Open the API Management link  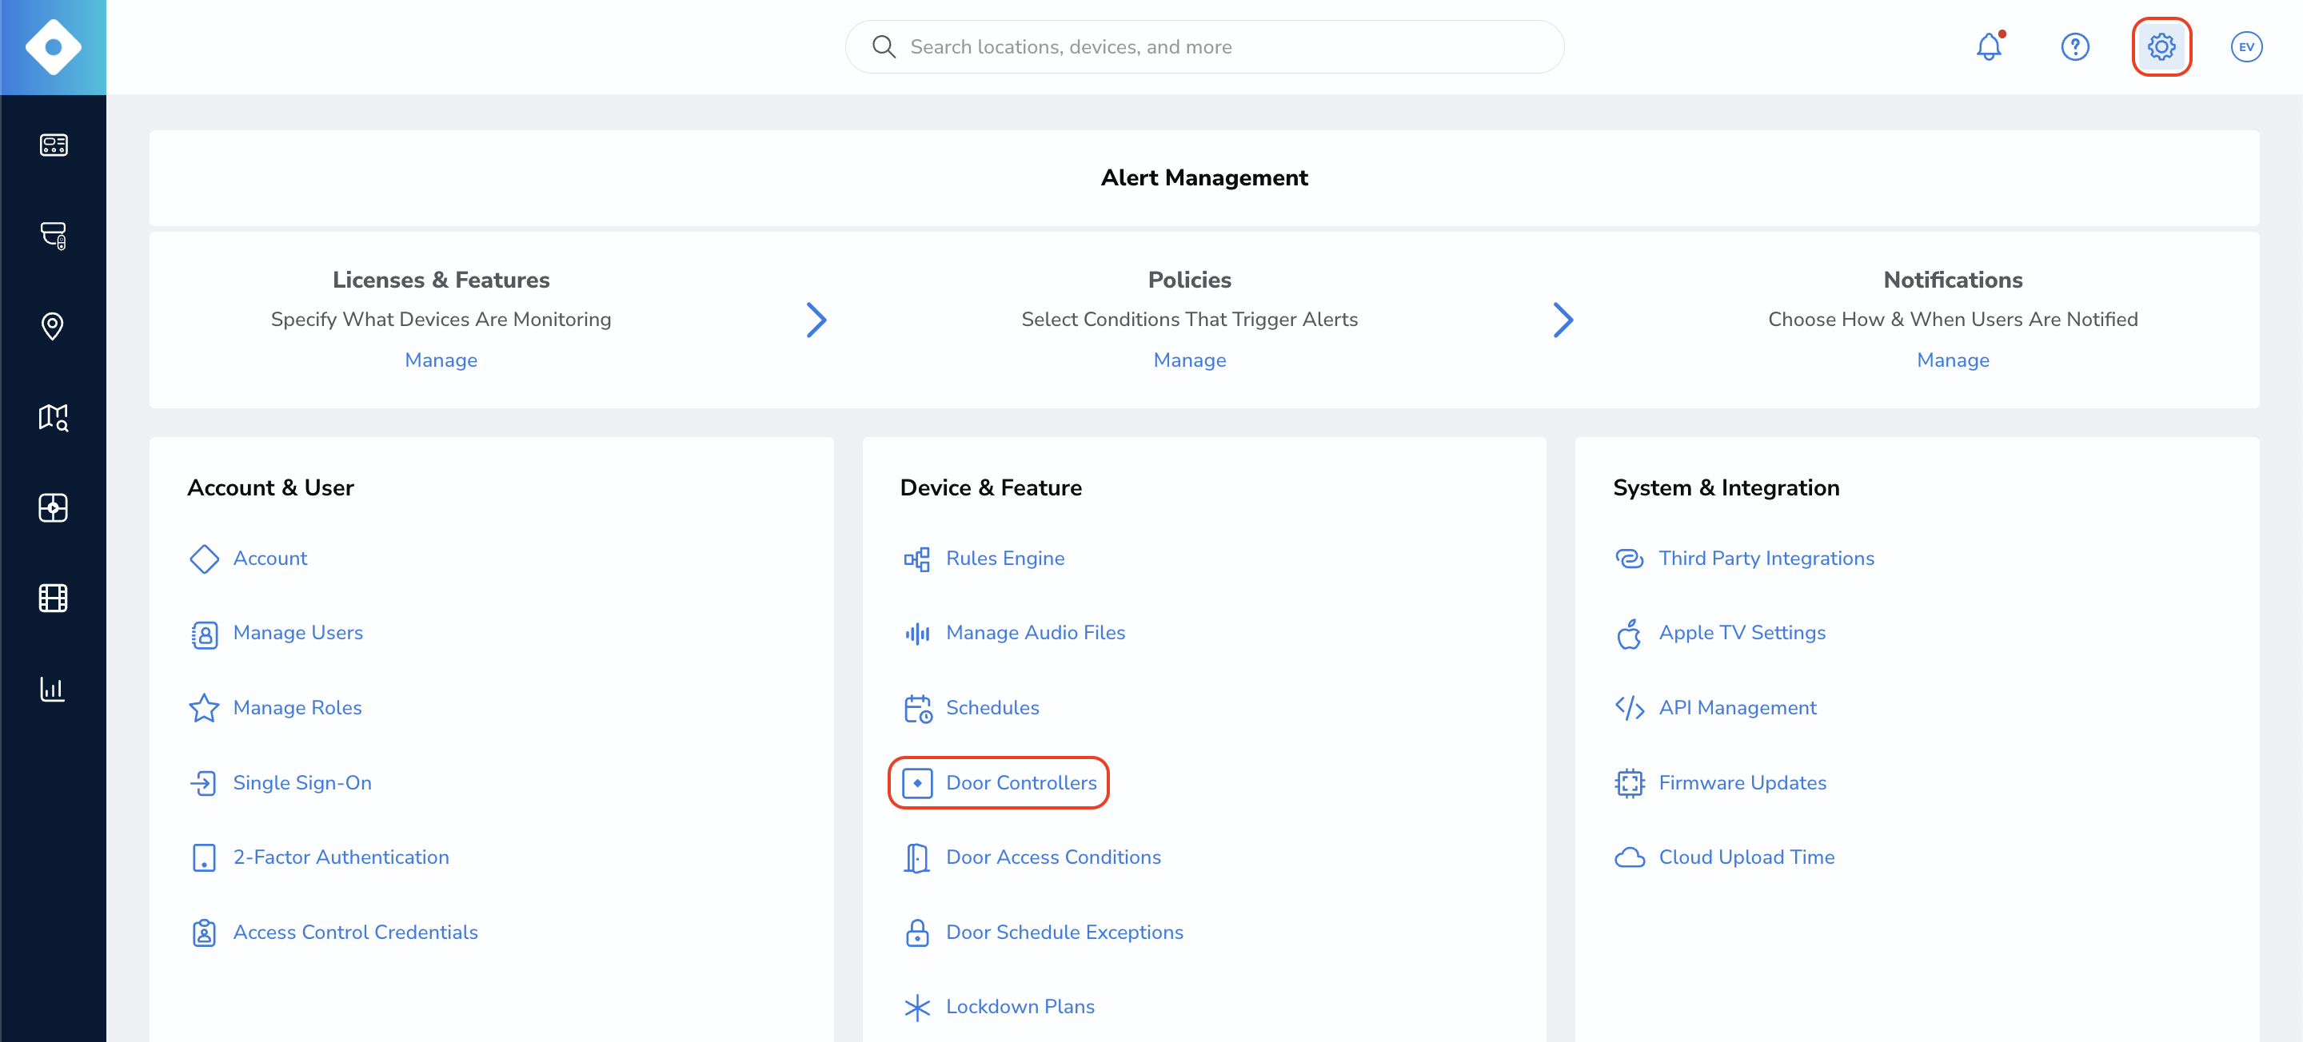tap(1737, 708)
